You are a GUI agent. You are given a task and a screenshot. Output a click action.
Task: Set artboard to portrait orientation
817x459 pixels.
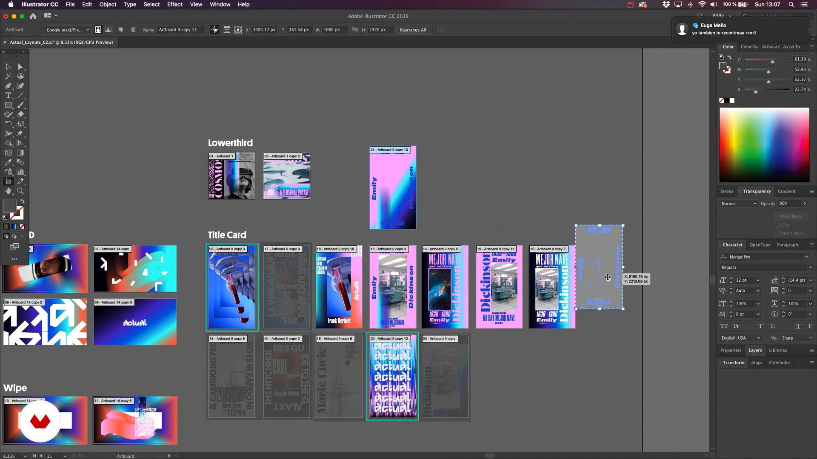[98, 30]
